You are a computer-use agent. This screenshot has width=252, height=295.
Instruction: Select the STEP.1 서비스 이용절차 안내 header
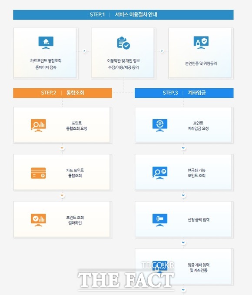[x=123, y=15]
